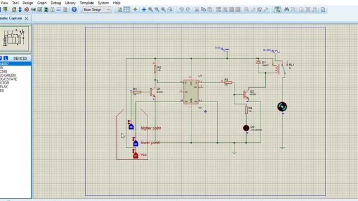Cut selection to clipboard

197,9
